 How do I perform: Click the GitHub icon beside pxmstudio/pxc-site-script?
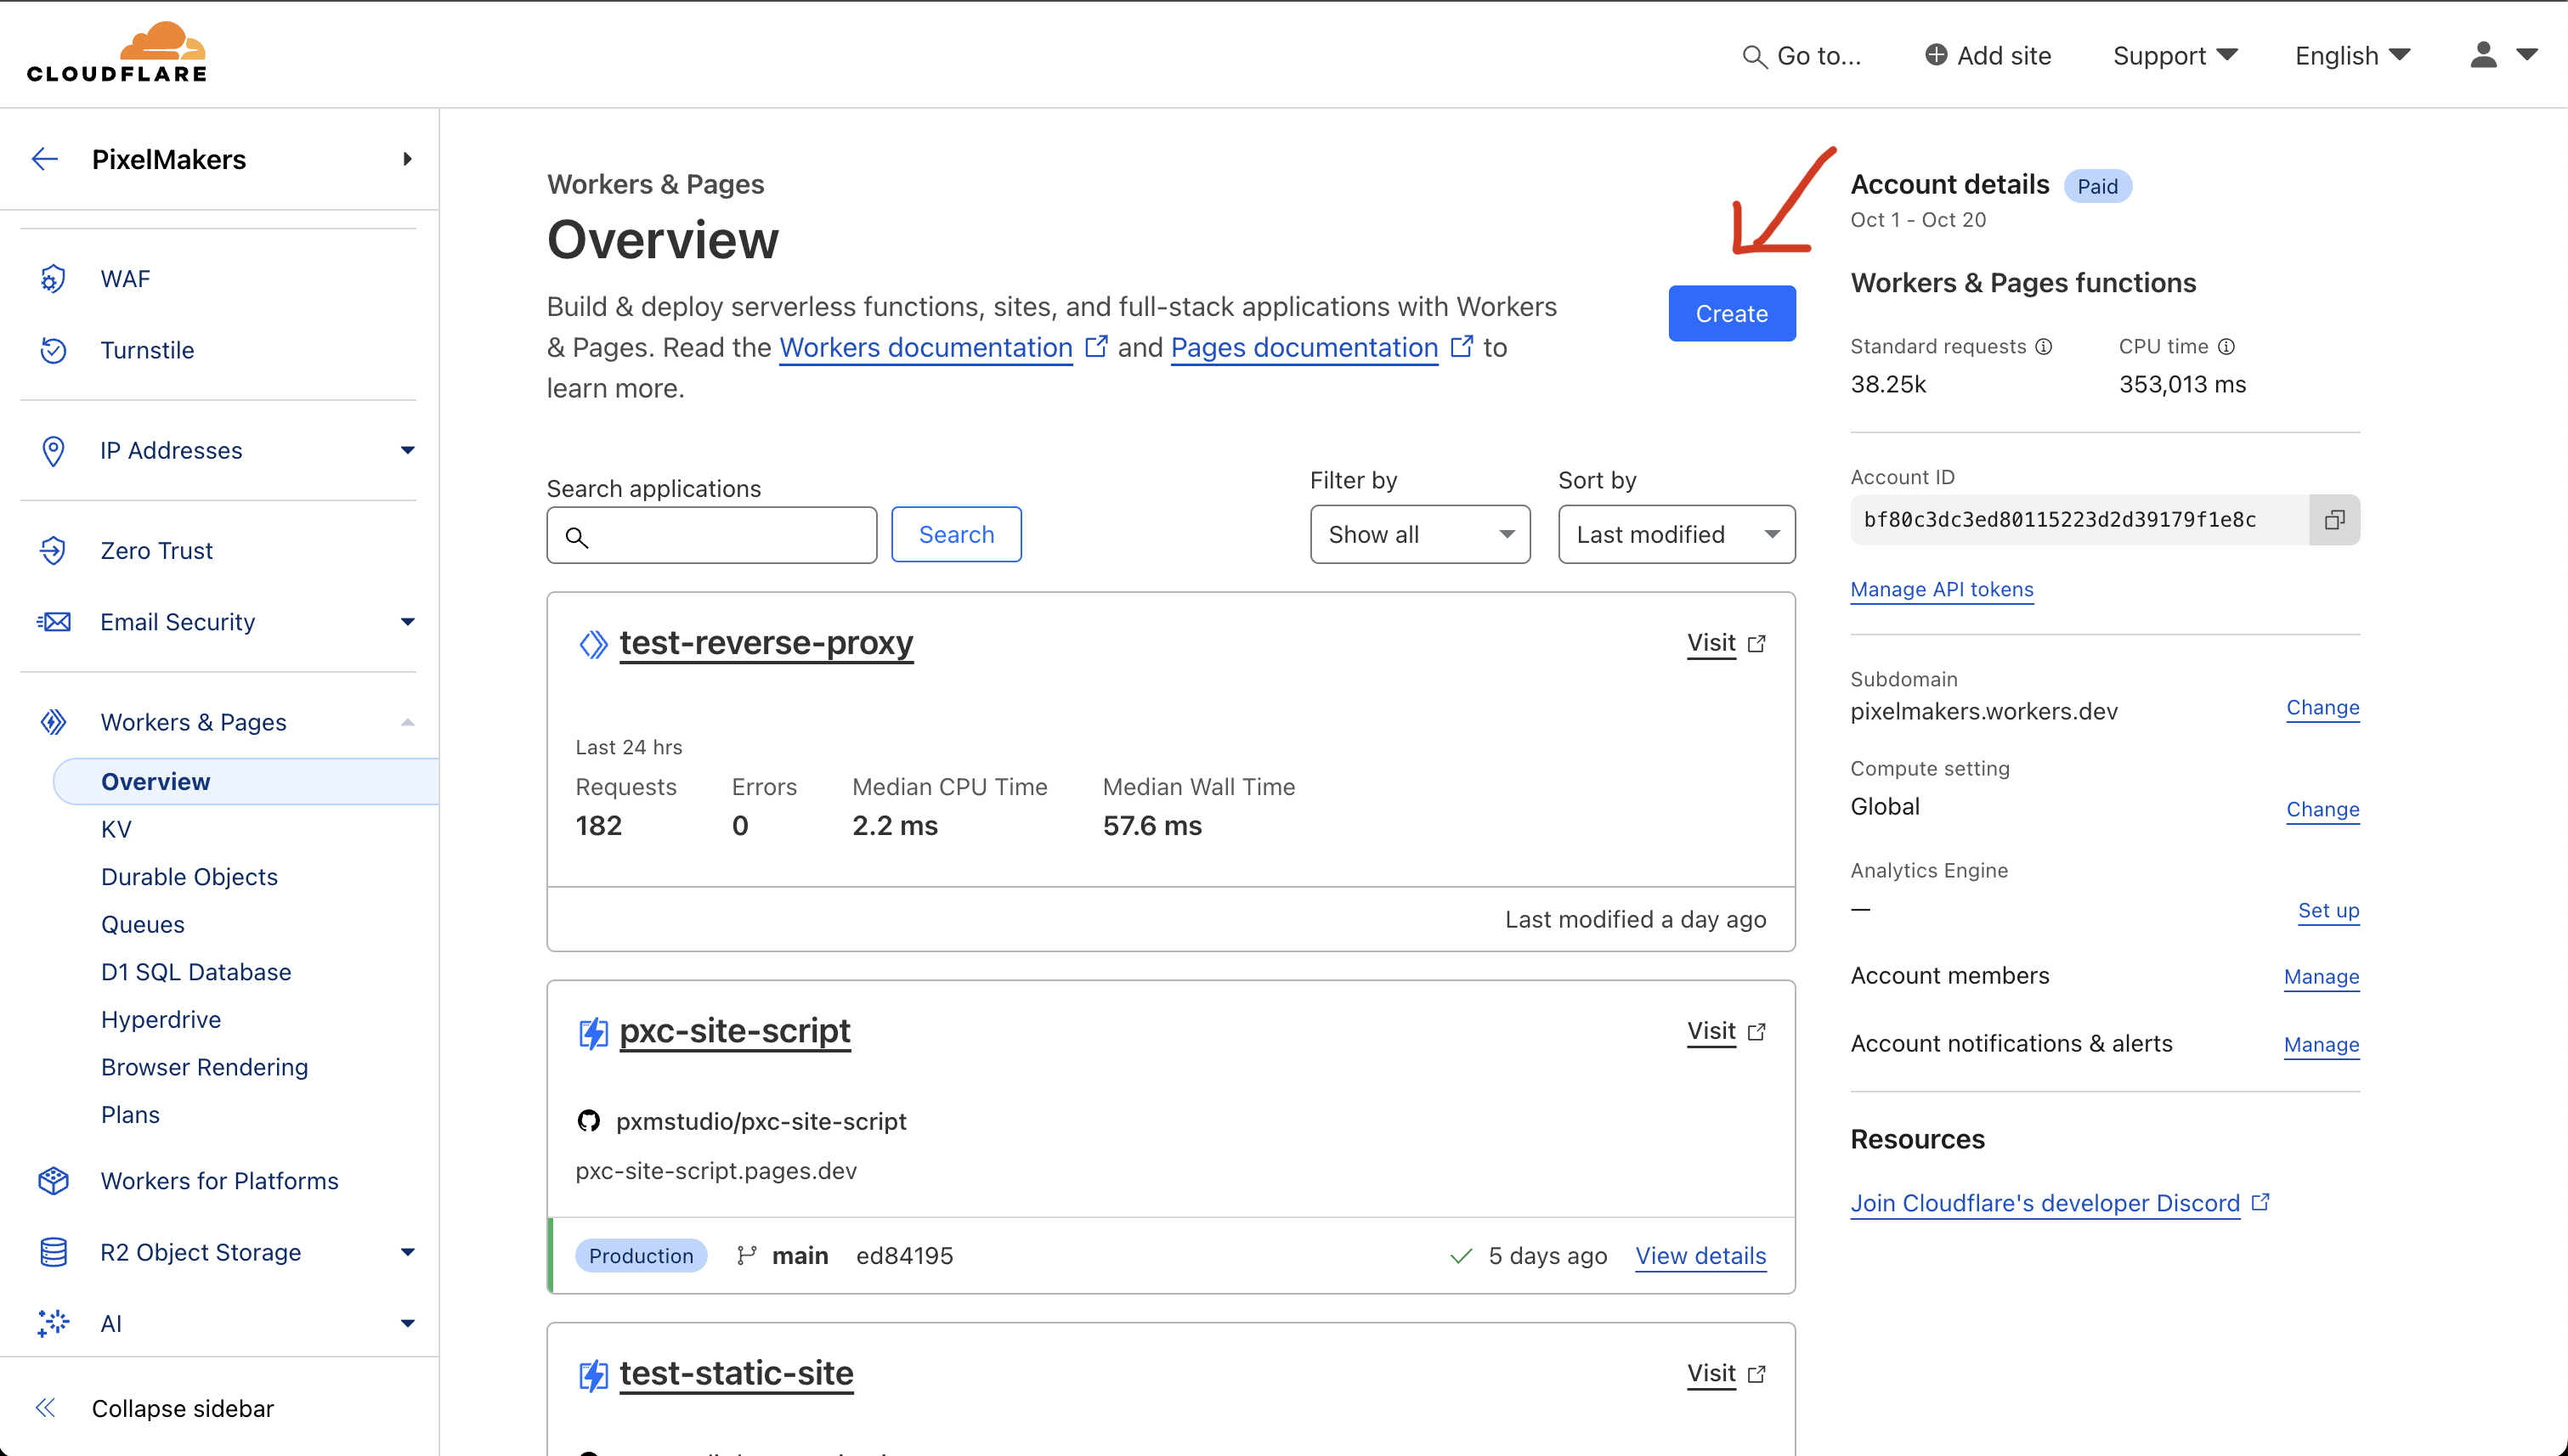(x=588, y=1121)
